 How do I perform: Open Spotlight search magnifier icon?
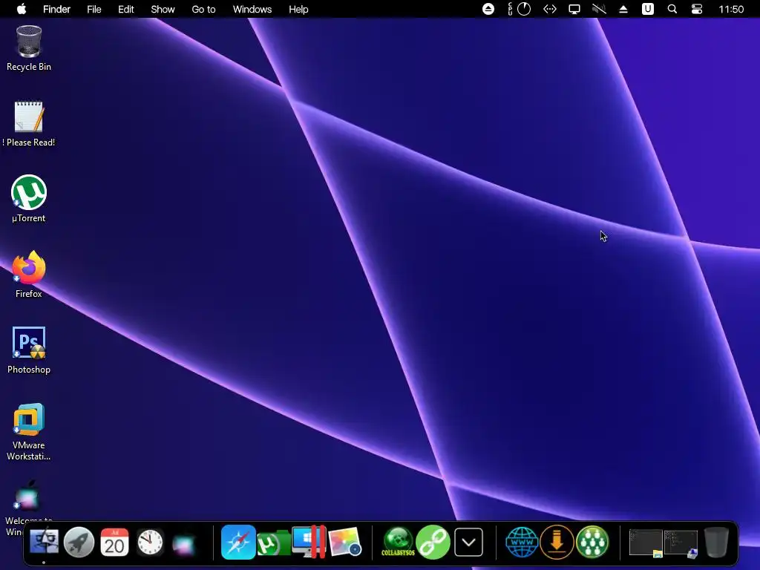(672, 9)
